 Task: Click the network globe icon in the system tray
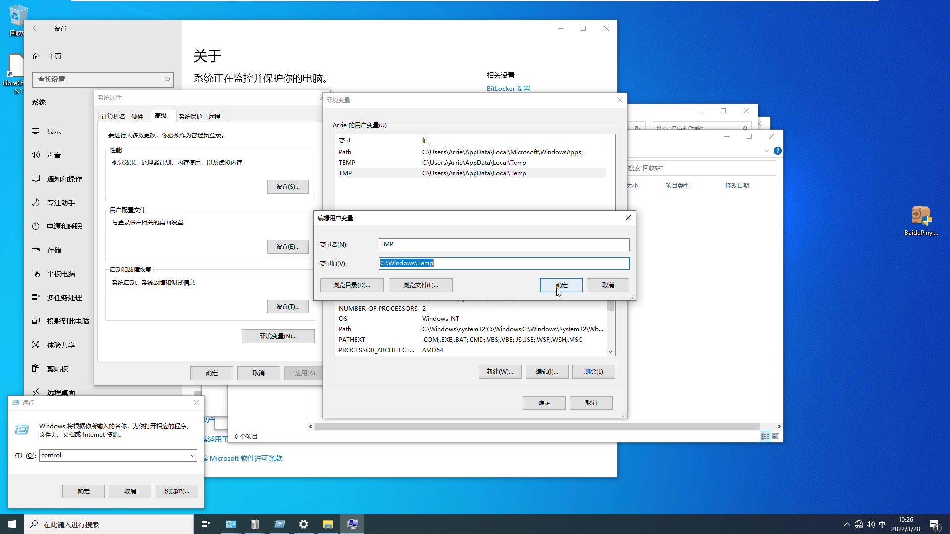coord(859,524)
